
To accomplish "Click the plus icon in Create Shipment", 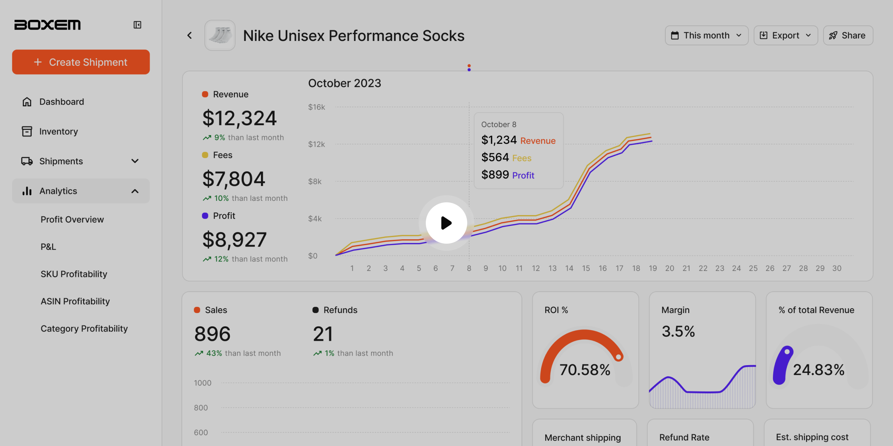I will pyautogui.click(x=38, y=62).
